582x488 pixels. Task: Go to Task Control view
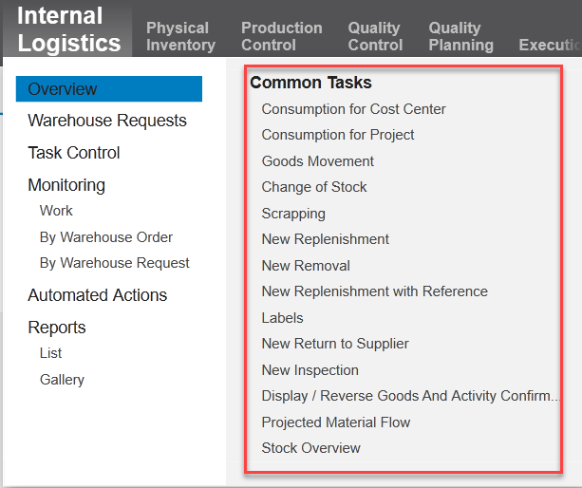[73, 153]
